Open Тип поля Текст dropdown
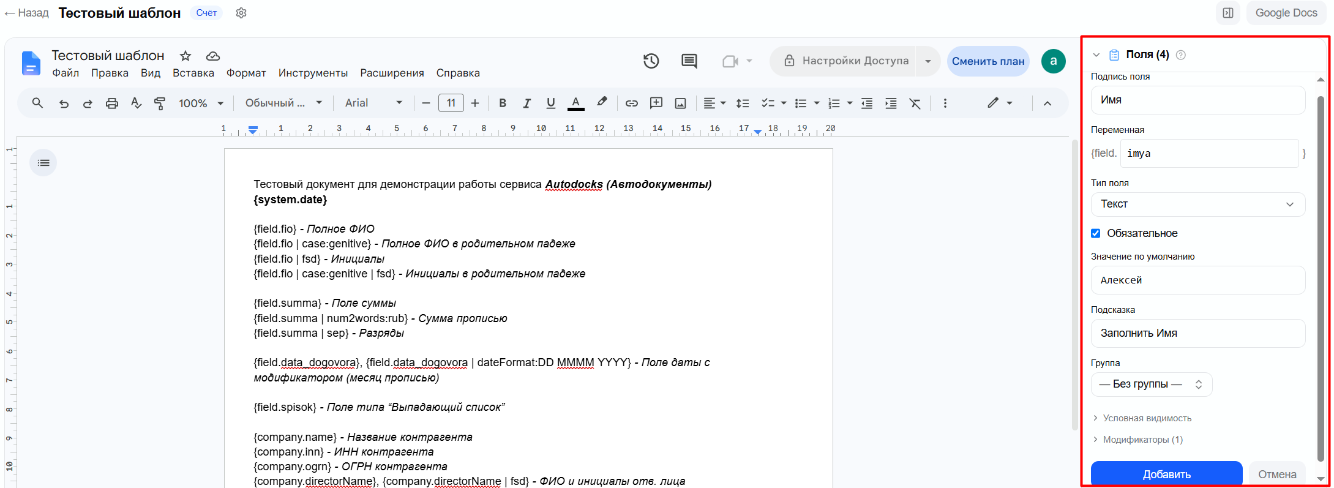This screenshot has height=488, width=1334. 1198,205
